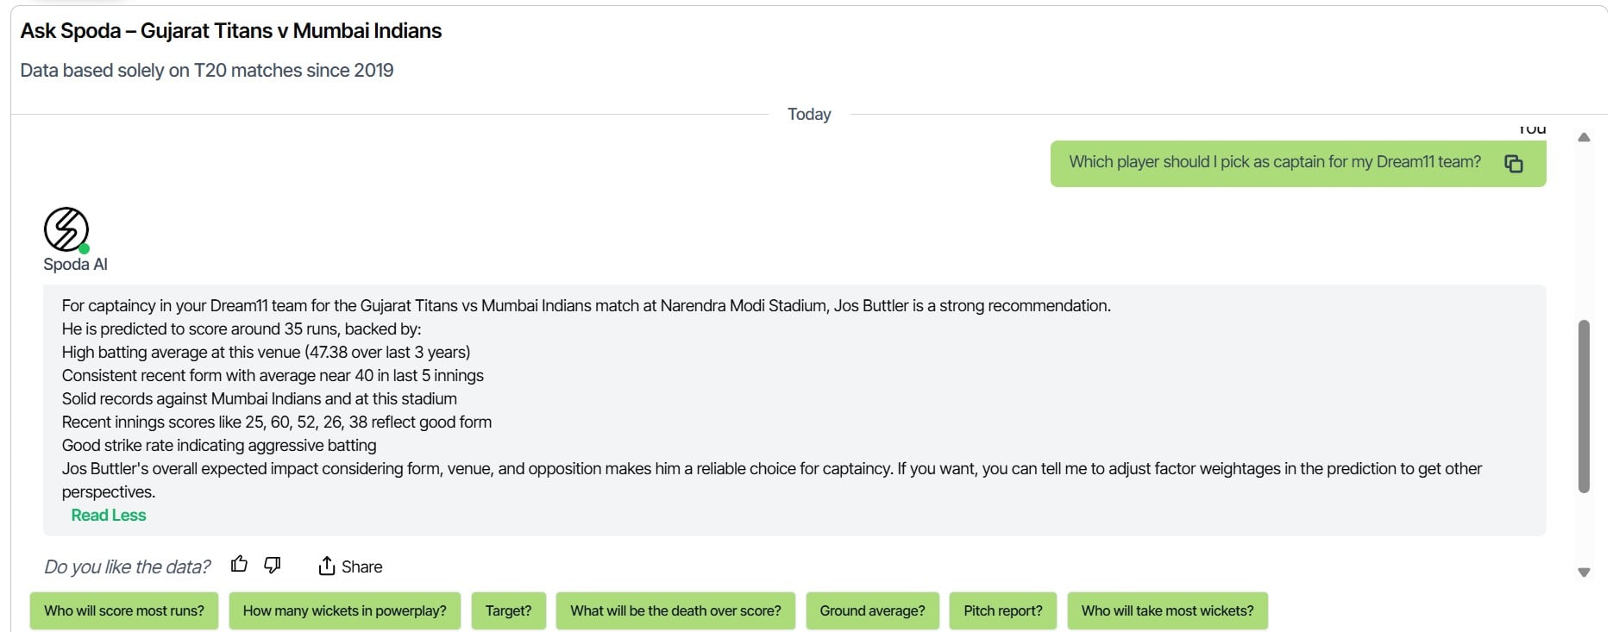Ask "Who will score most runs?"
The width and height of the screenshot is (1613, 632).
[x=124, y=610]
